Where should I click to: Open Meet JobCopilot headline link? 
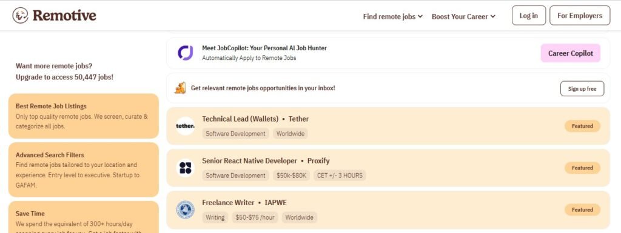coord(264,48)
